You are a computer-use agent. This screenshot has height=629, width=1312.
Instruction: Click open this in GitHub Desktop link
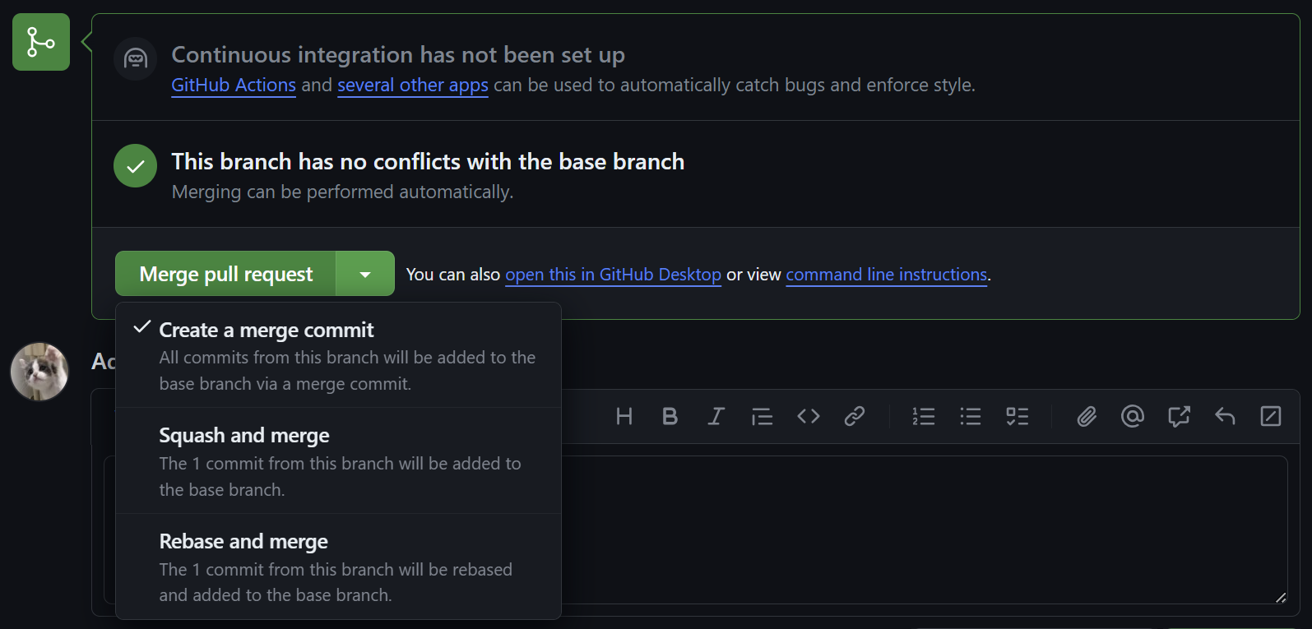(x=613, y=275)
